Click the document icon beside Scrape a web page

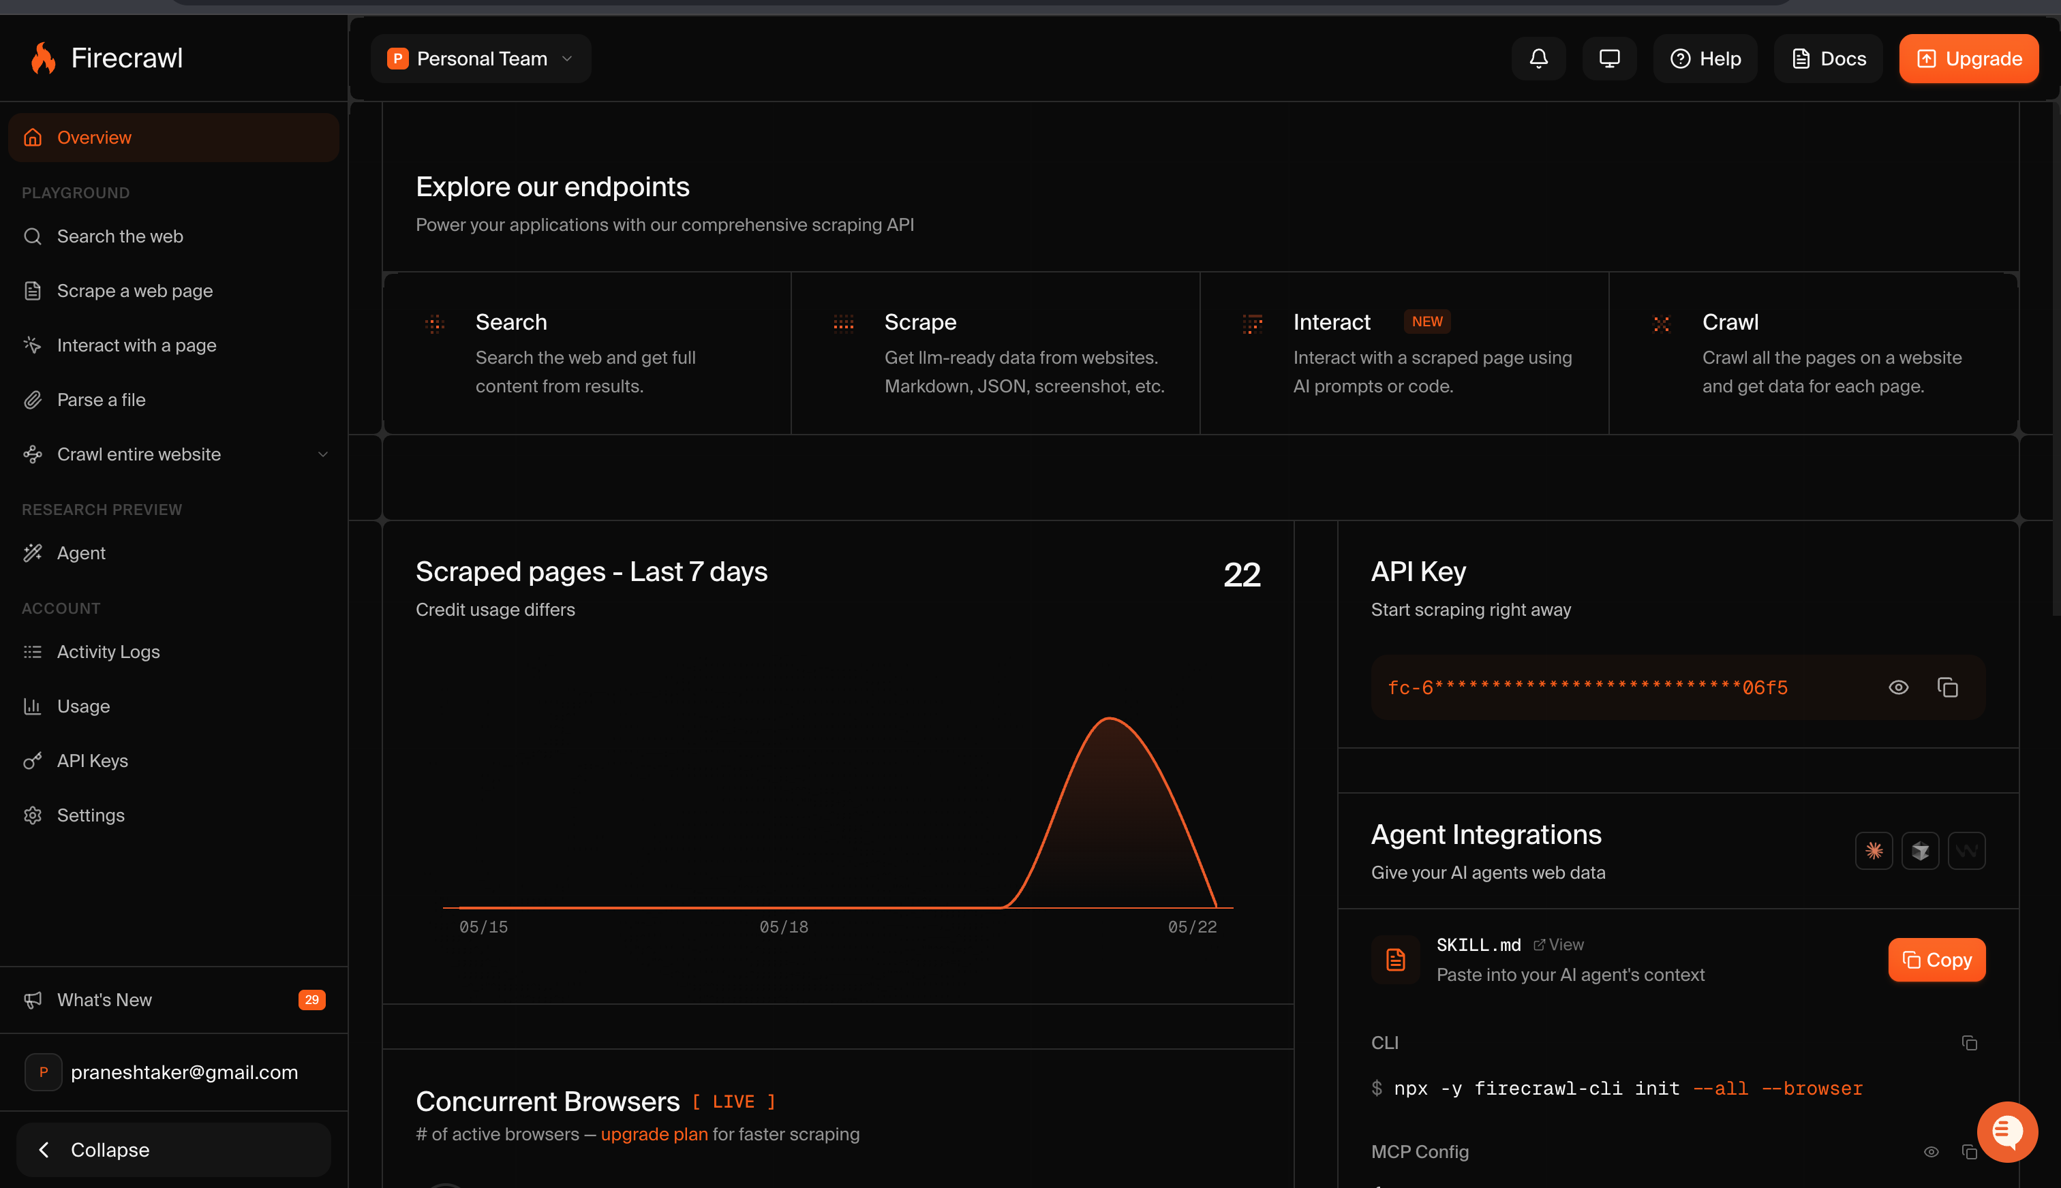pos(33,292)
